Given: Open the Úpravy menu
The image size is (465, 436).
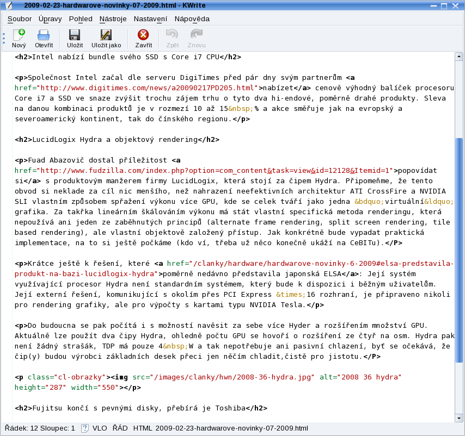Looking at the screenshot, I should (50, 19).
